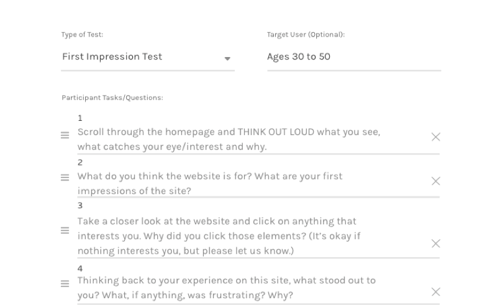500x305 pixels.
Task: Grab the reorder handle for task 2
Action: (65, 177)
